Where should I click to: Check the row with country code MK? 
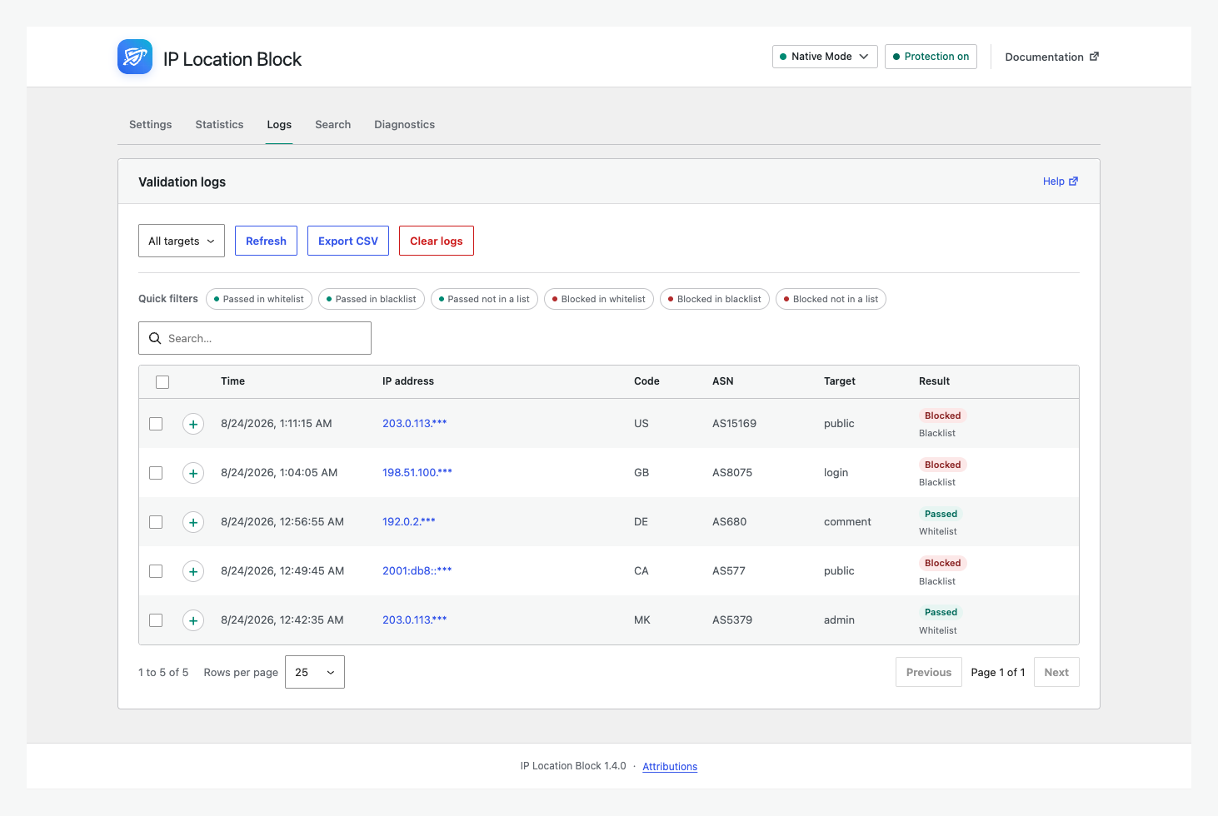click(x=156, y=620)
